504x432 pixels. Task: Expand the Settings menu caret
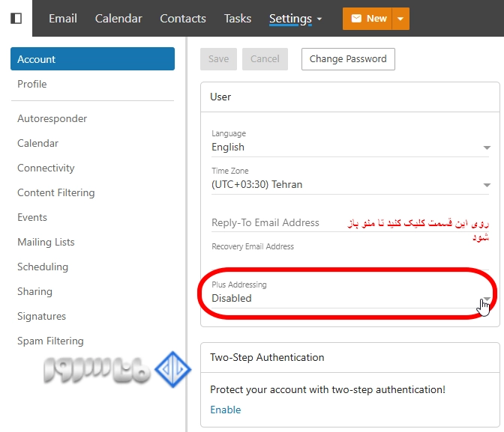(319, 19)
